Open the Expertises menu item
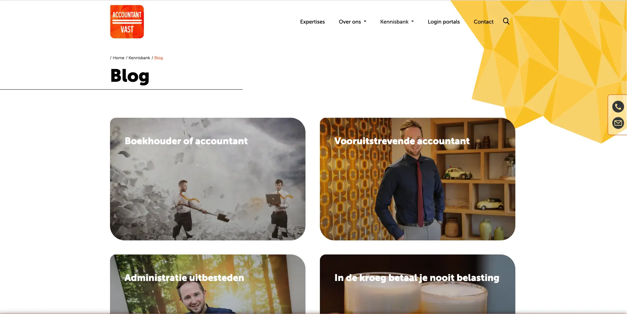The image size is (627, 314). pyautogui.click(x=312, y=22)
